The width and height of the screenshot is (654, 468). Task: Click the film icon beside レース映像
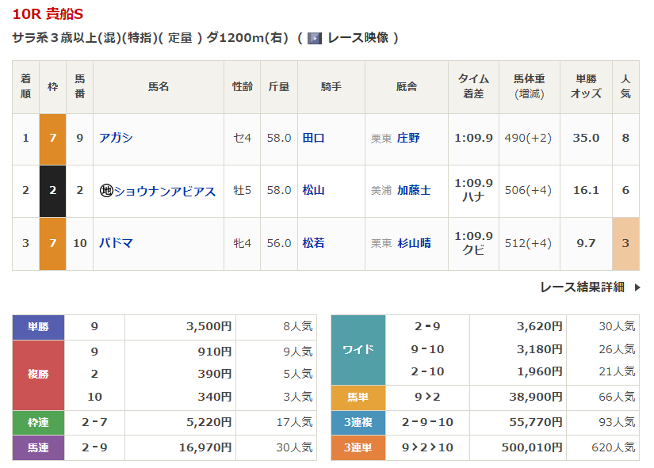pyautogui.click(x=315, y=38)
